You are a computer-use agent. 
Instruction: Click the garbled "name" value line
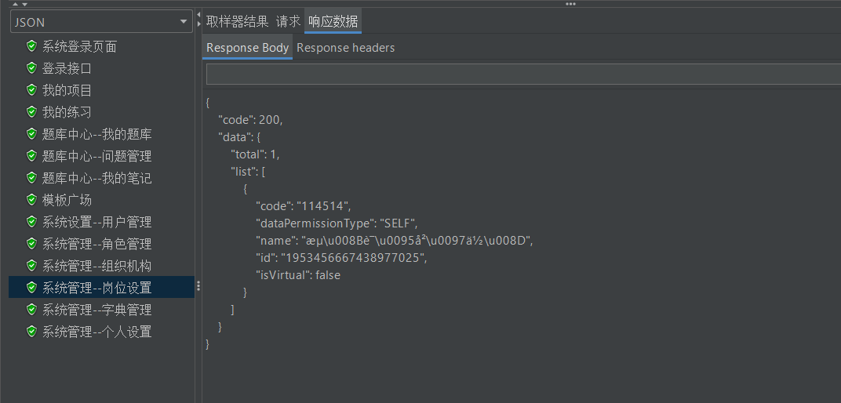point(394,241)
